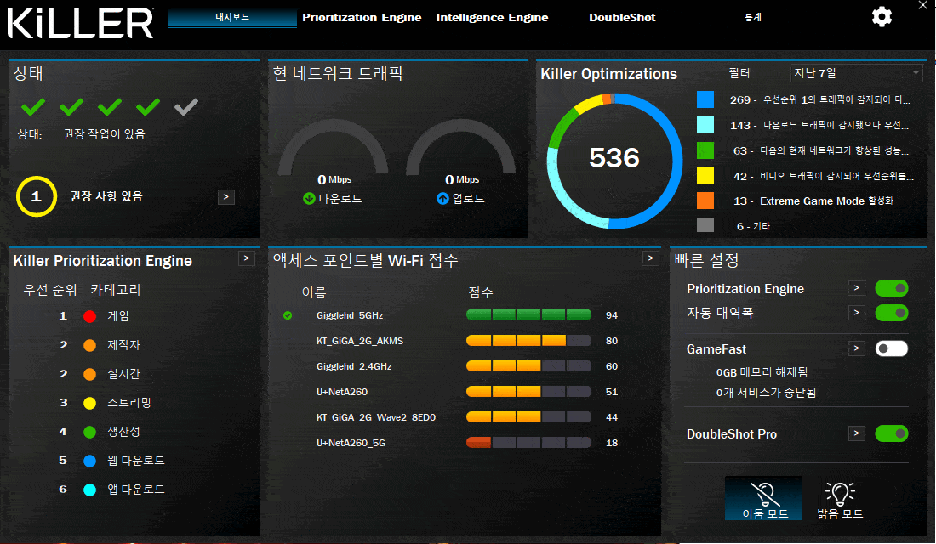Expand the Killer Prioritization Engine panel arrow

[246, 258]
